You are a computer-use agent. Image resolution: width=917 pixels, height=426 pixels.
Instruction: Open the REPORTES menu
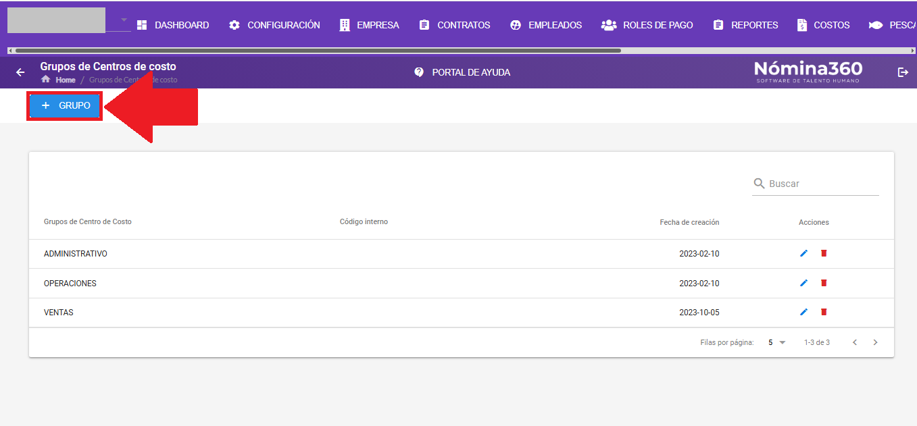(x=745, y=25)
